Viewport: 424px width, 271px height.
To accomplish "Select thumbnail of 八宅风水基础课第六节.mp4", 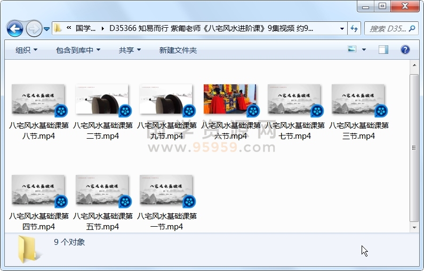I will tap(230, 99).
